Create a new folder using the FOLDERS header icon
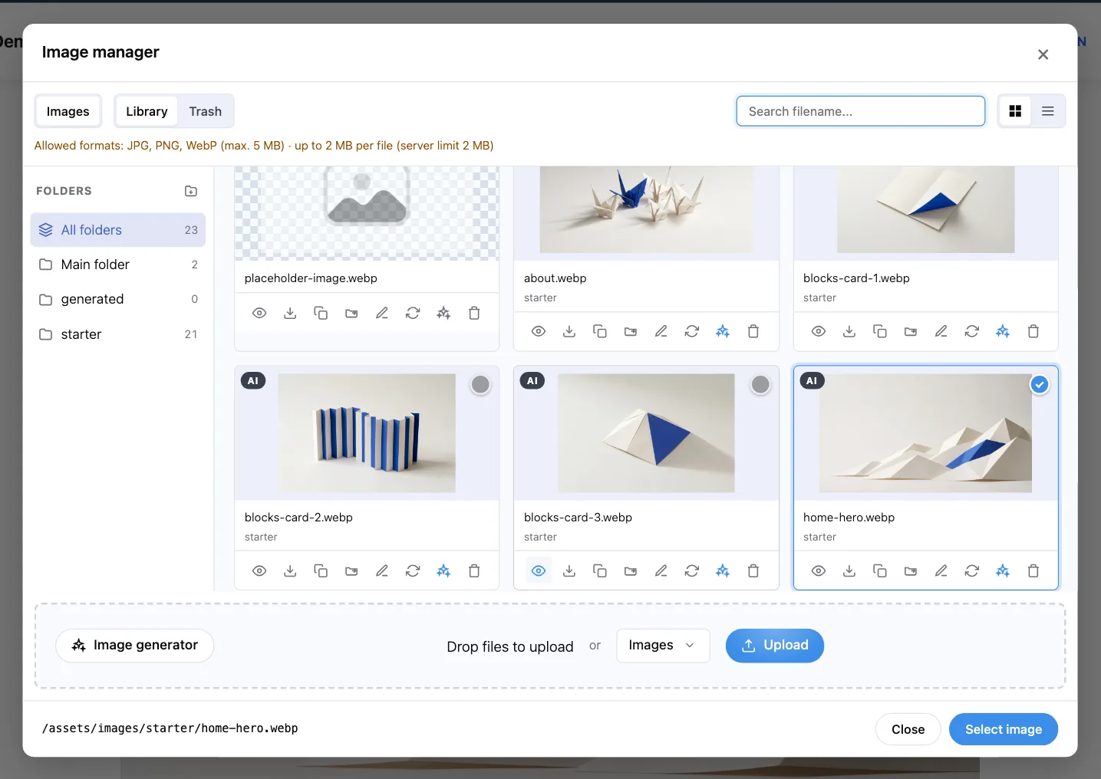1101x779 pixels. click(x=191, y=191)
